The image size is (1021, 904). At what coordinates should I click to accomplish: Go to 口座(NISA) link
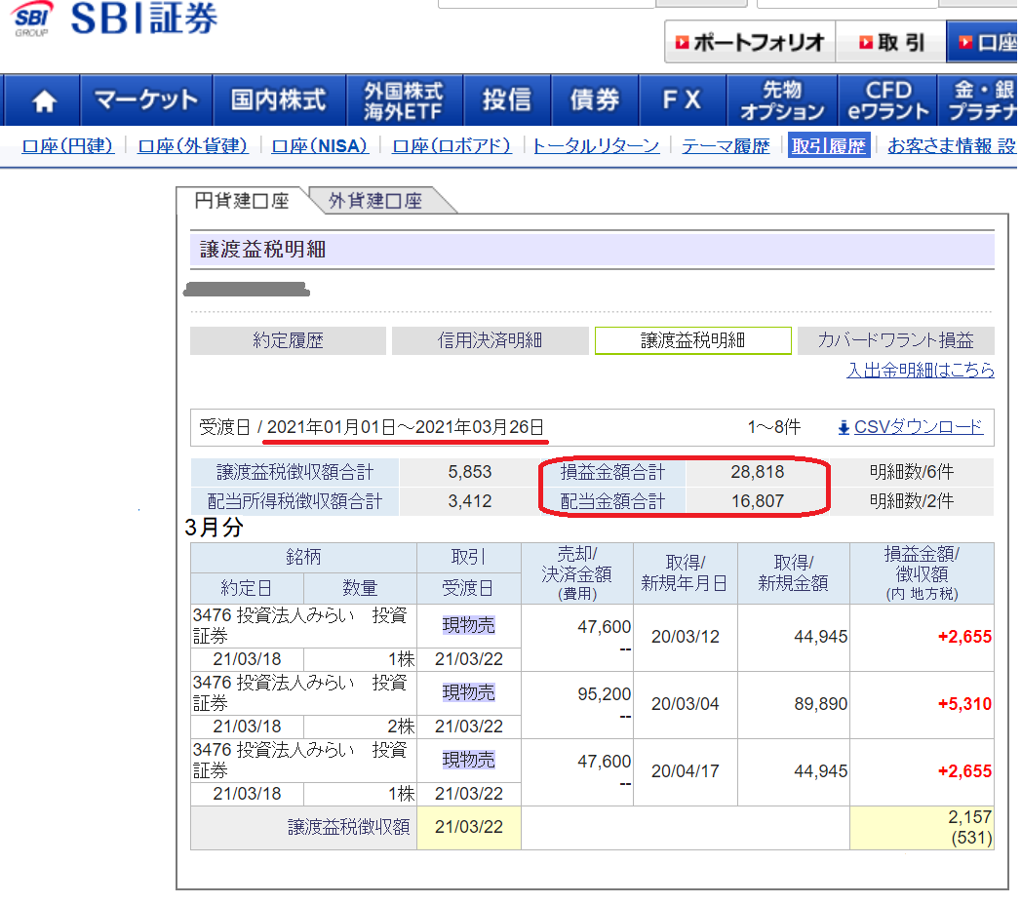pos(320,146)
